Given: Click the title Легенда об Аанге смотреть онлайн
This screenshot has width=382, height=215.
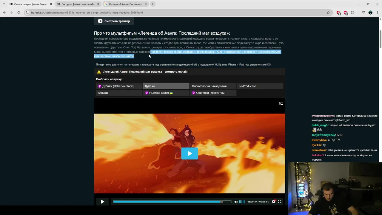Looking at the screenshot, I should (146, 72).
